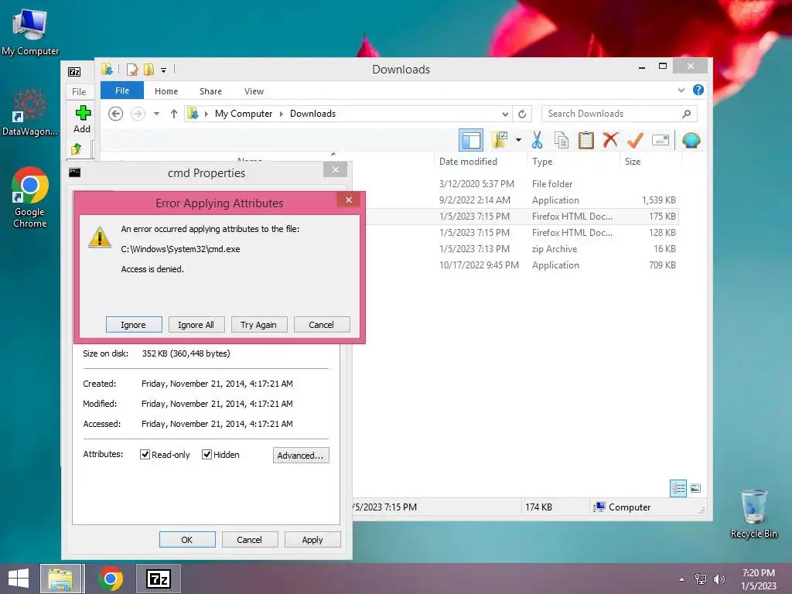Open the View ribbon tab
Image resolution: width=792 pixels, height=594 pixels.
254,91
